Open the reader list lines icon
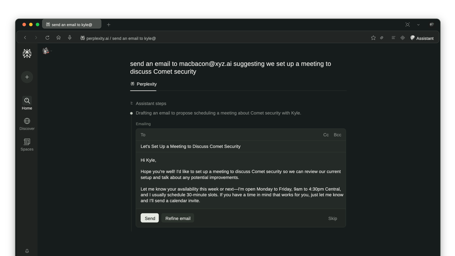Viewport: 455px width, 256px height. tap(393, 38)
